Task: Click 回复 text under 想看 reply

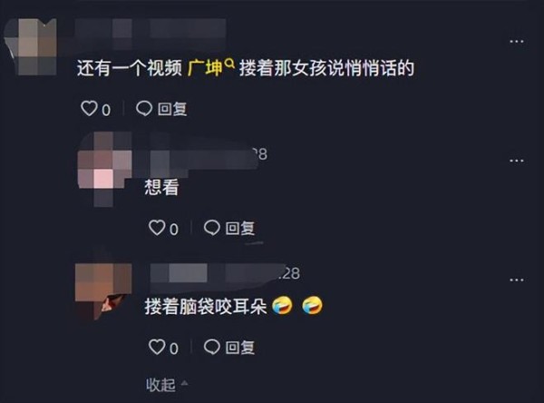Action: [240, 228]
